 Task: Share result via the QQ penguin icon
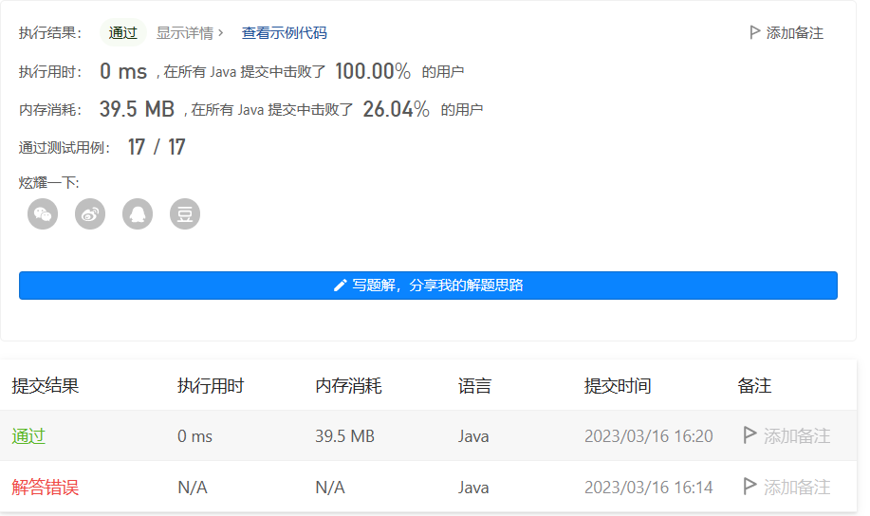[138, 213]
